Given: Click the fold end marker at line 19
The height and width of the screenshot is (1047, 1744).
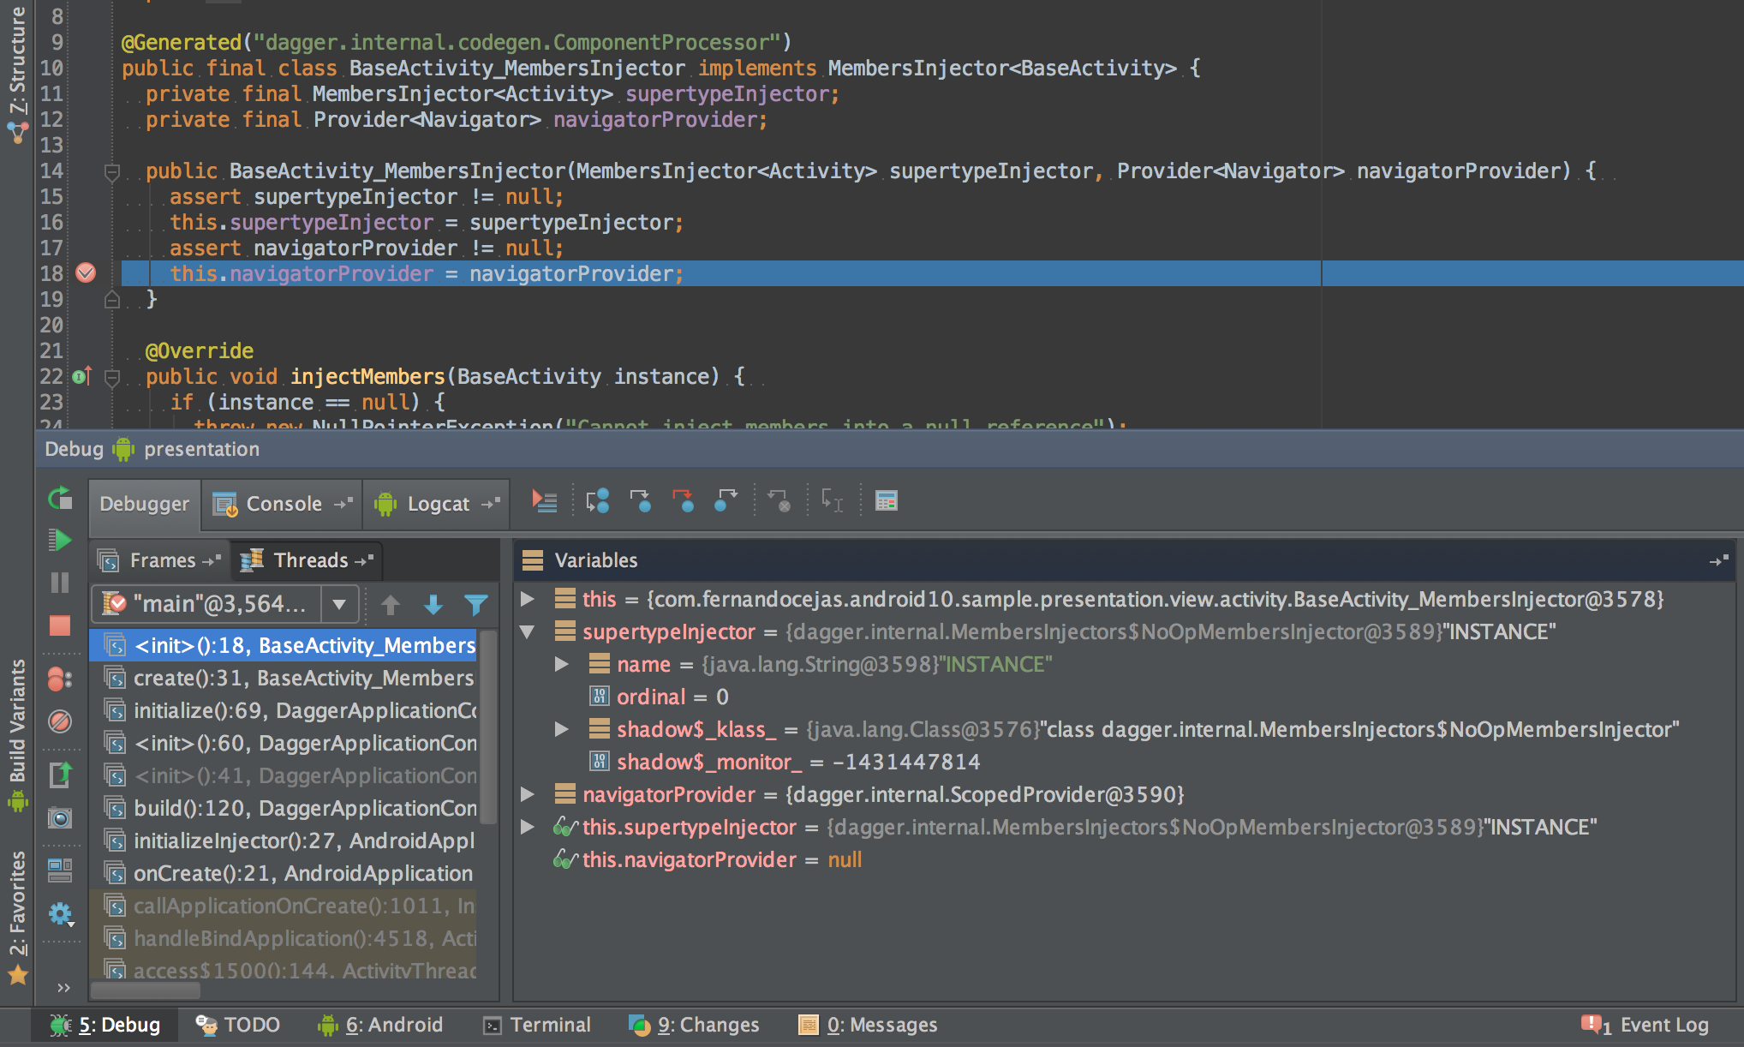Looking at the screenshot, I should [111, 299].
